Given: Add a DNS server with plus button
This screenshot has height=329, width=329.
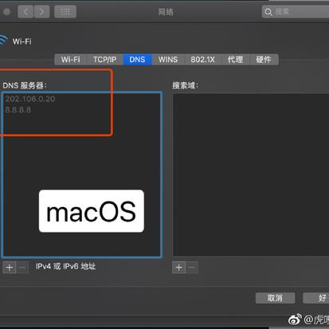Looking at the screenshot, I should point(10,268).
